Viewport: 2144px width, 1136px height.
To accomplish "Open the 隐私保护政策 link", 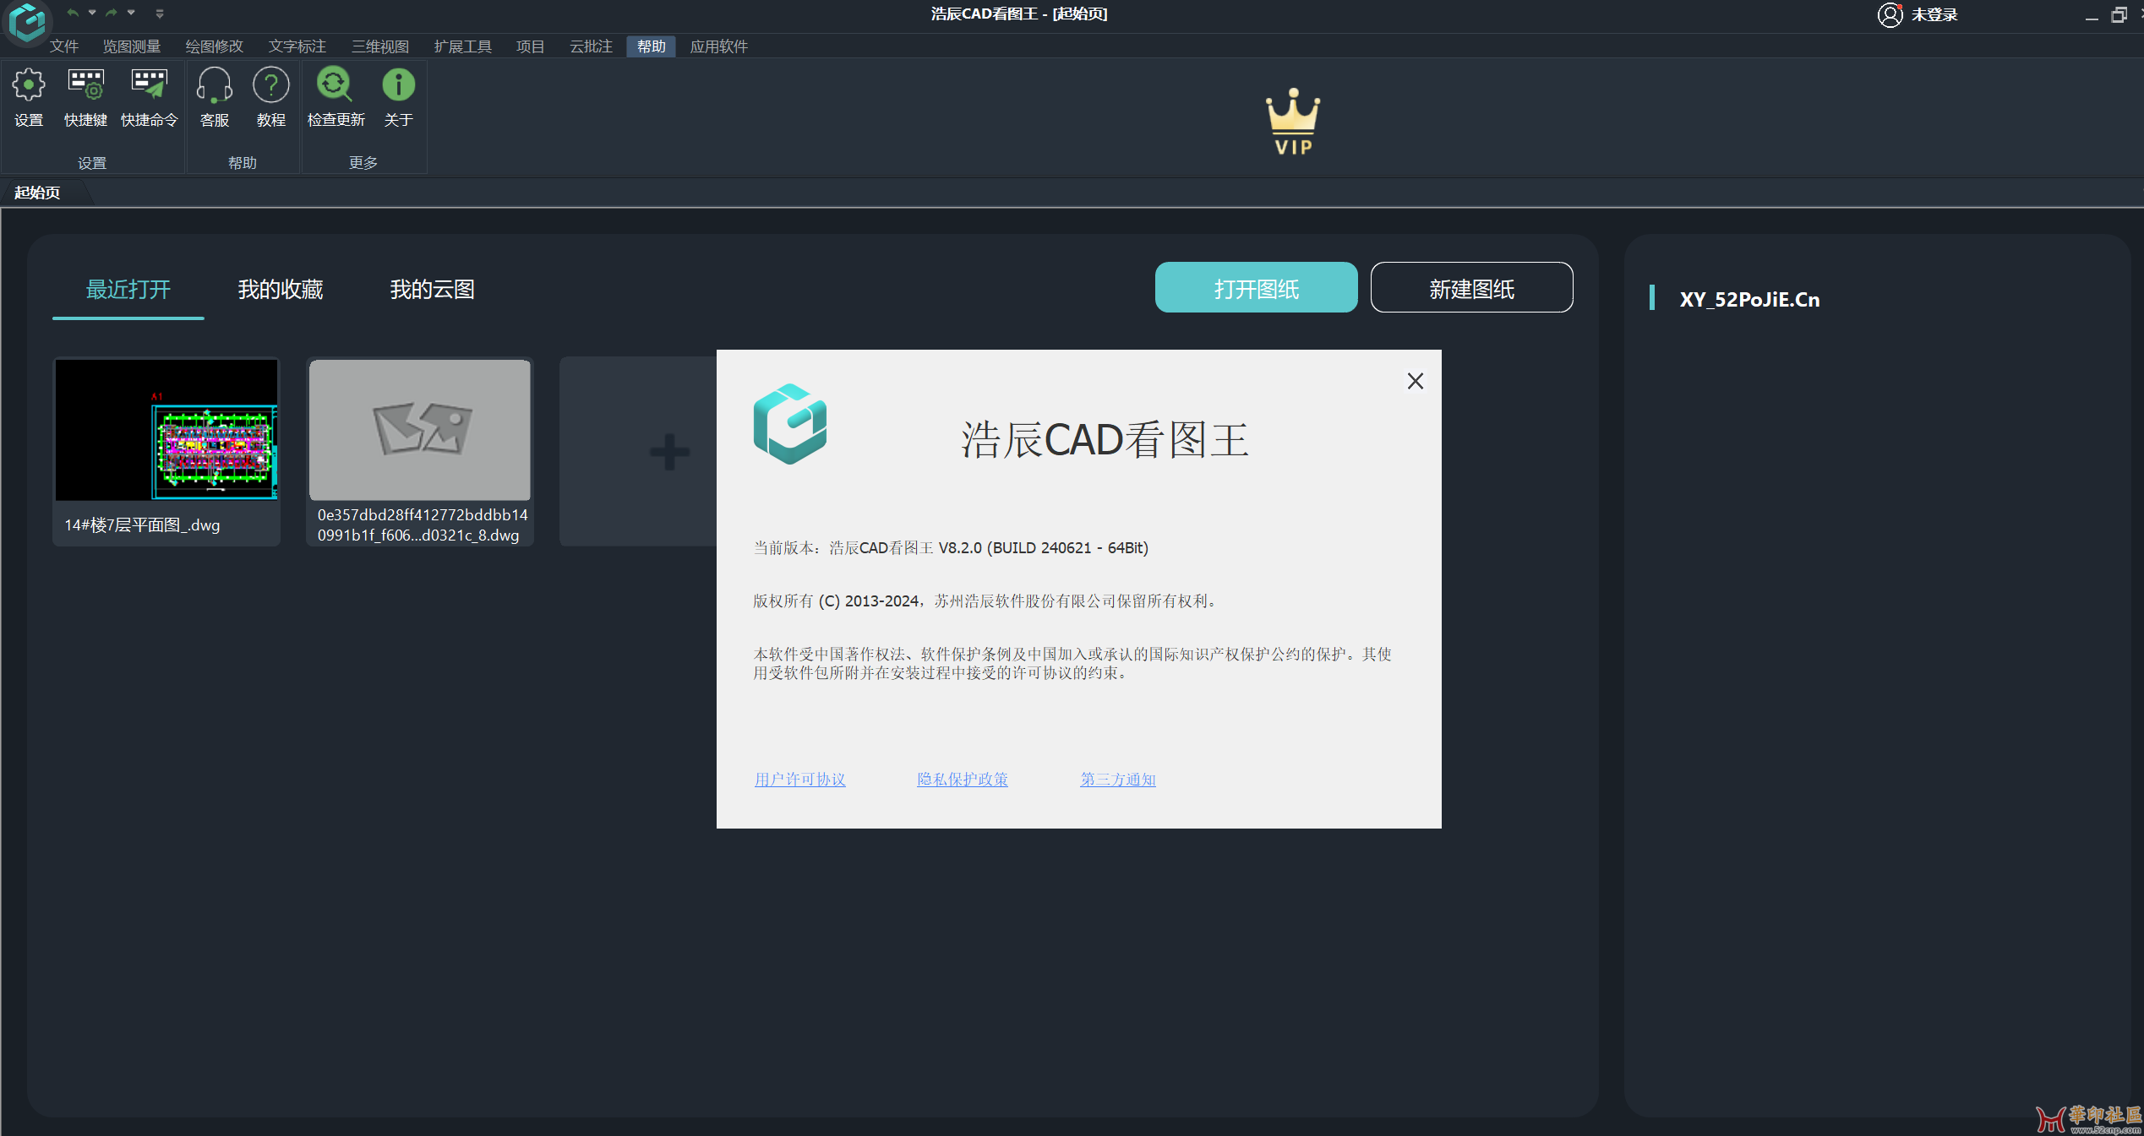I will pyautogui.click(x=963, y=779).
